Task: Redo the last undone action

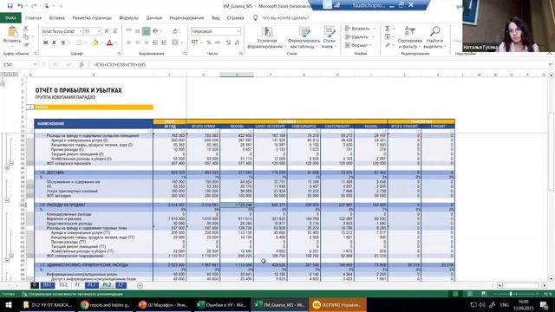Action: [34, 6]
